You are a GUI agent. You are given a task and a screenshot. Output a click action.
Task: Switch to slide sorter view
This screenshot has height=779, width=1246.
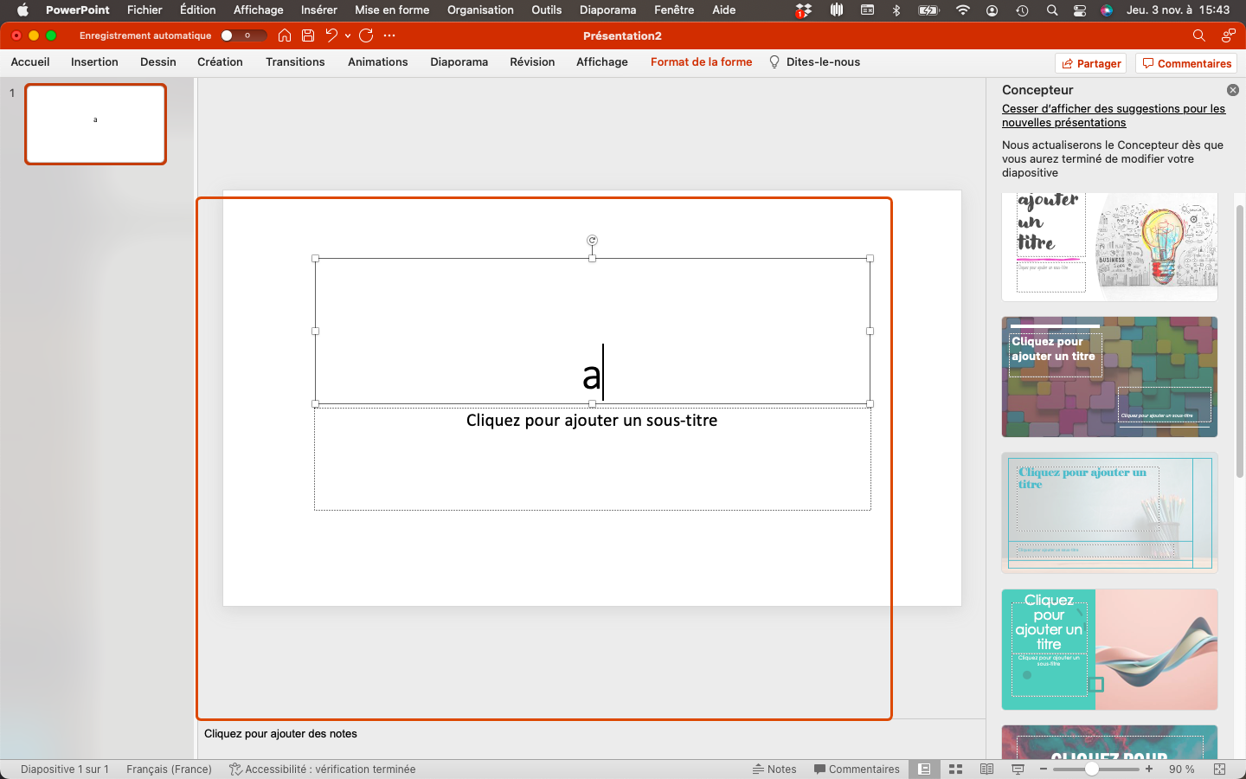pos(956,769)
